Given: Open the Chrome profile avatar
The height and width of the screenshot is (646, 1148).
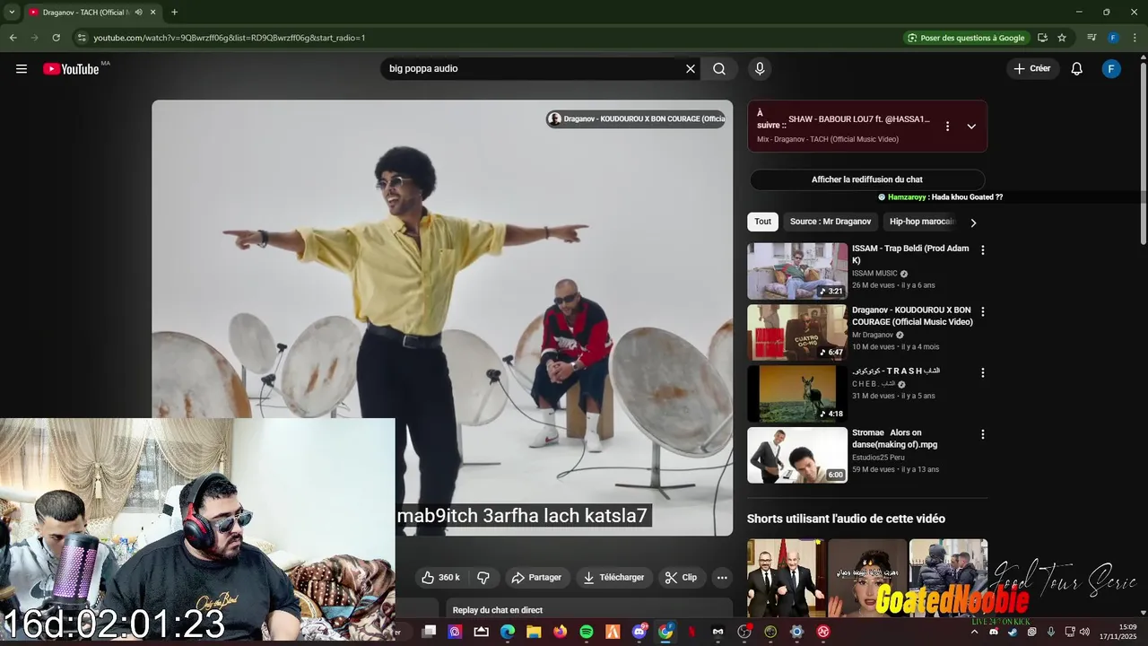Looking at the screenshot, I should click(x=1113, y=38).
